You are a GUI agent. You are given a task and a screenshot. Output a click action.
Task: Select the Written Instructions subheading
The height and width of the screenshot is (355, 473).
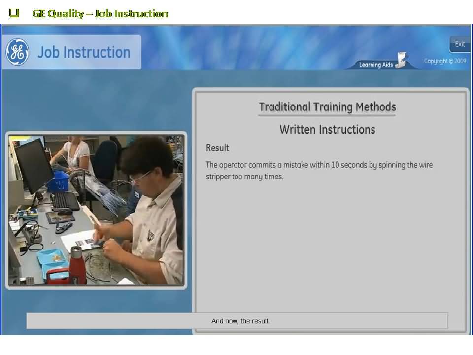[327, 130]
